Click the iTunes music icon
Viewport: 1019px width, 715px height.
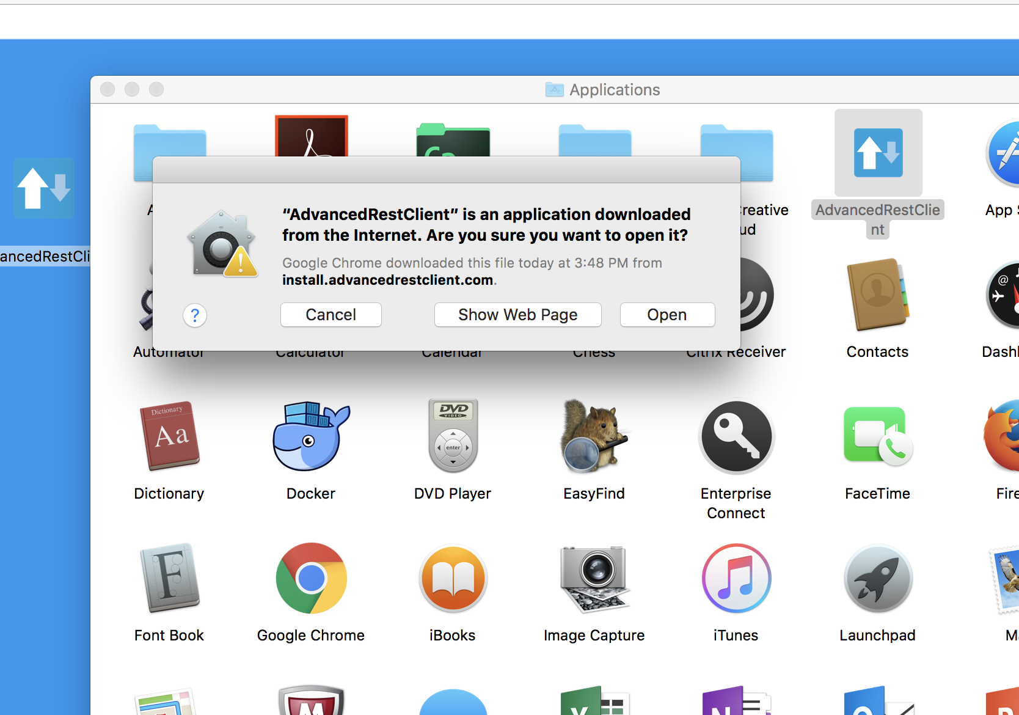736,578
